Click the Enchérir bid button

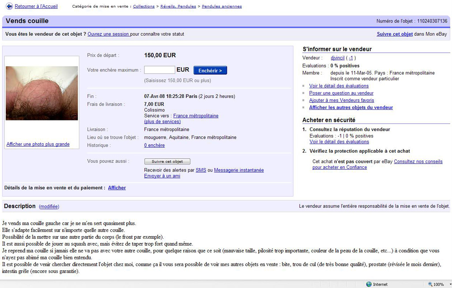(x=210, y=70)
